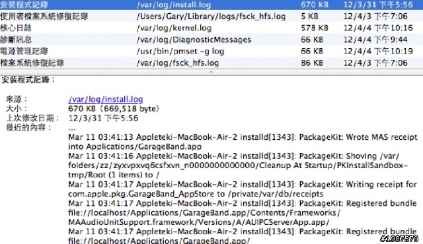Click the 578 KB size cell

pyautogui.click(x=315, y=28)
